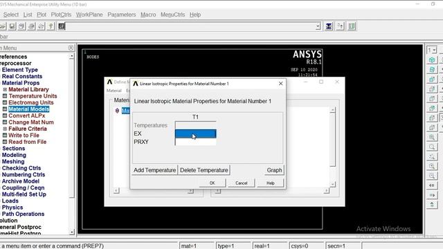Open the MenuCtrls menu

point(172,15)
